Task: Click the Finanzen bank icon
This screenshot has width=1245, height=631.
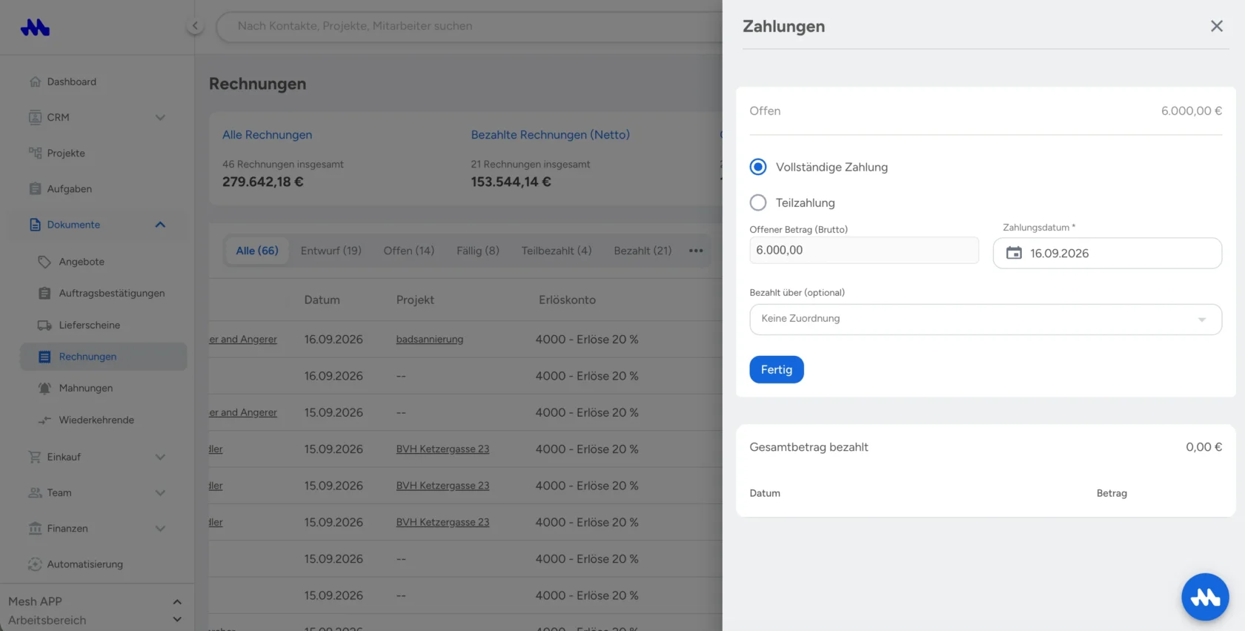Action: click(x=35, y=528)
